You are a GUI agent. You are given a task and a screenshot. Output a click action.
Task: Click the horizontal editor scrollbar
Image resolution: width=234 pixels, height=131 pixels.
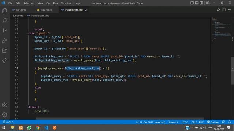tap(120, 119)
